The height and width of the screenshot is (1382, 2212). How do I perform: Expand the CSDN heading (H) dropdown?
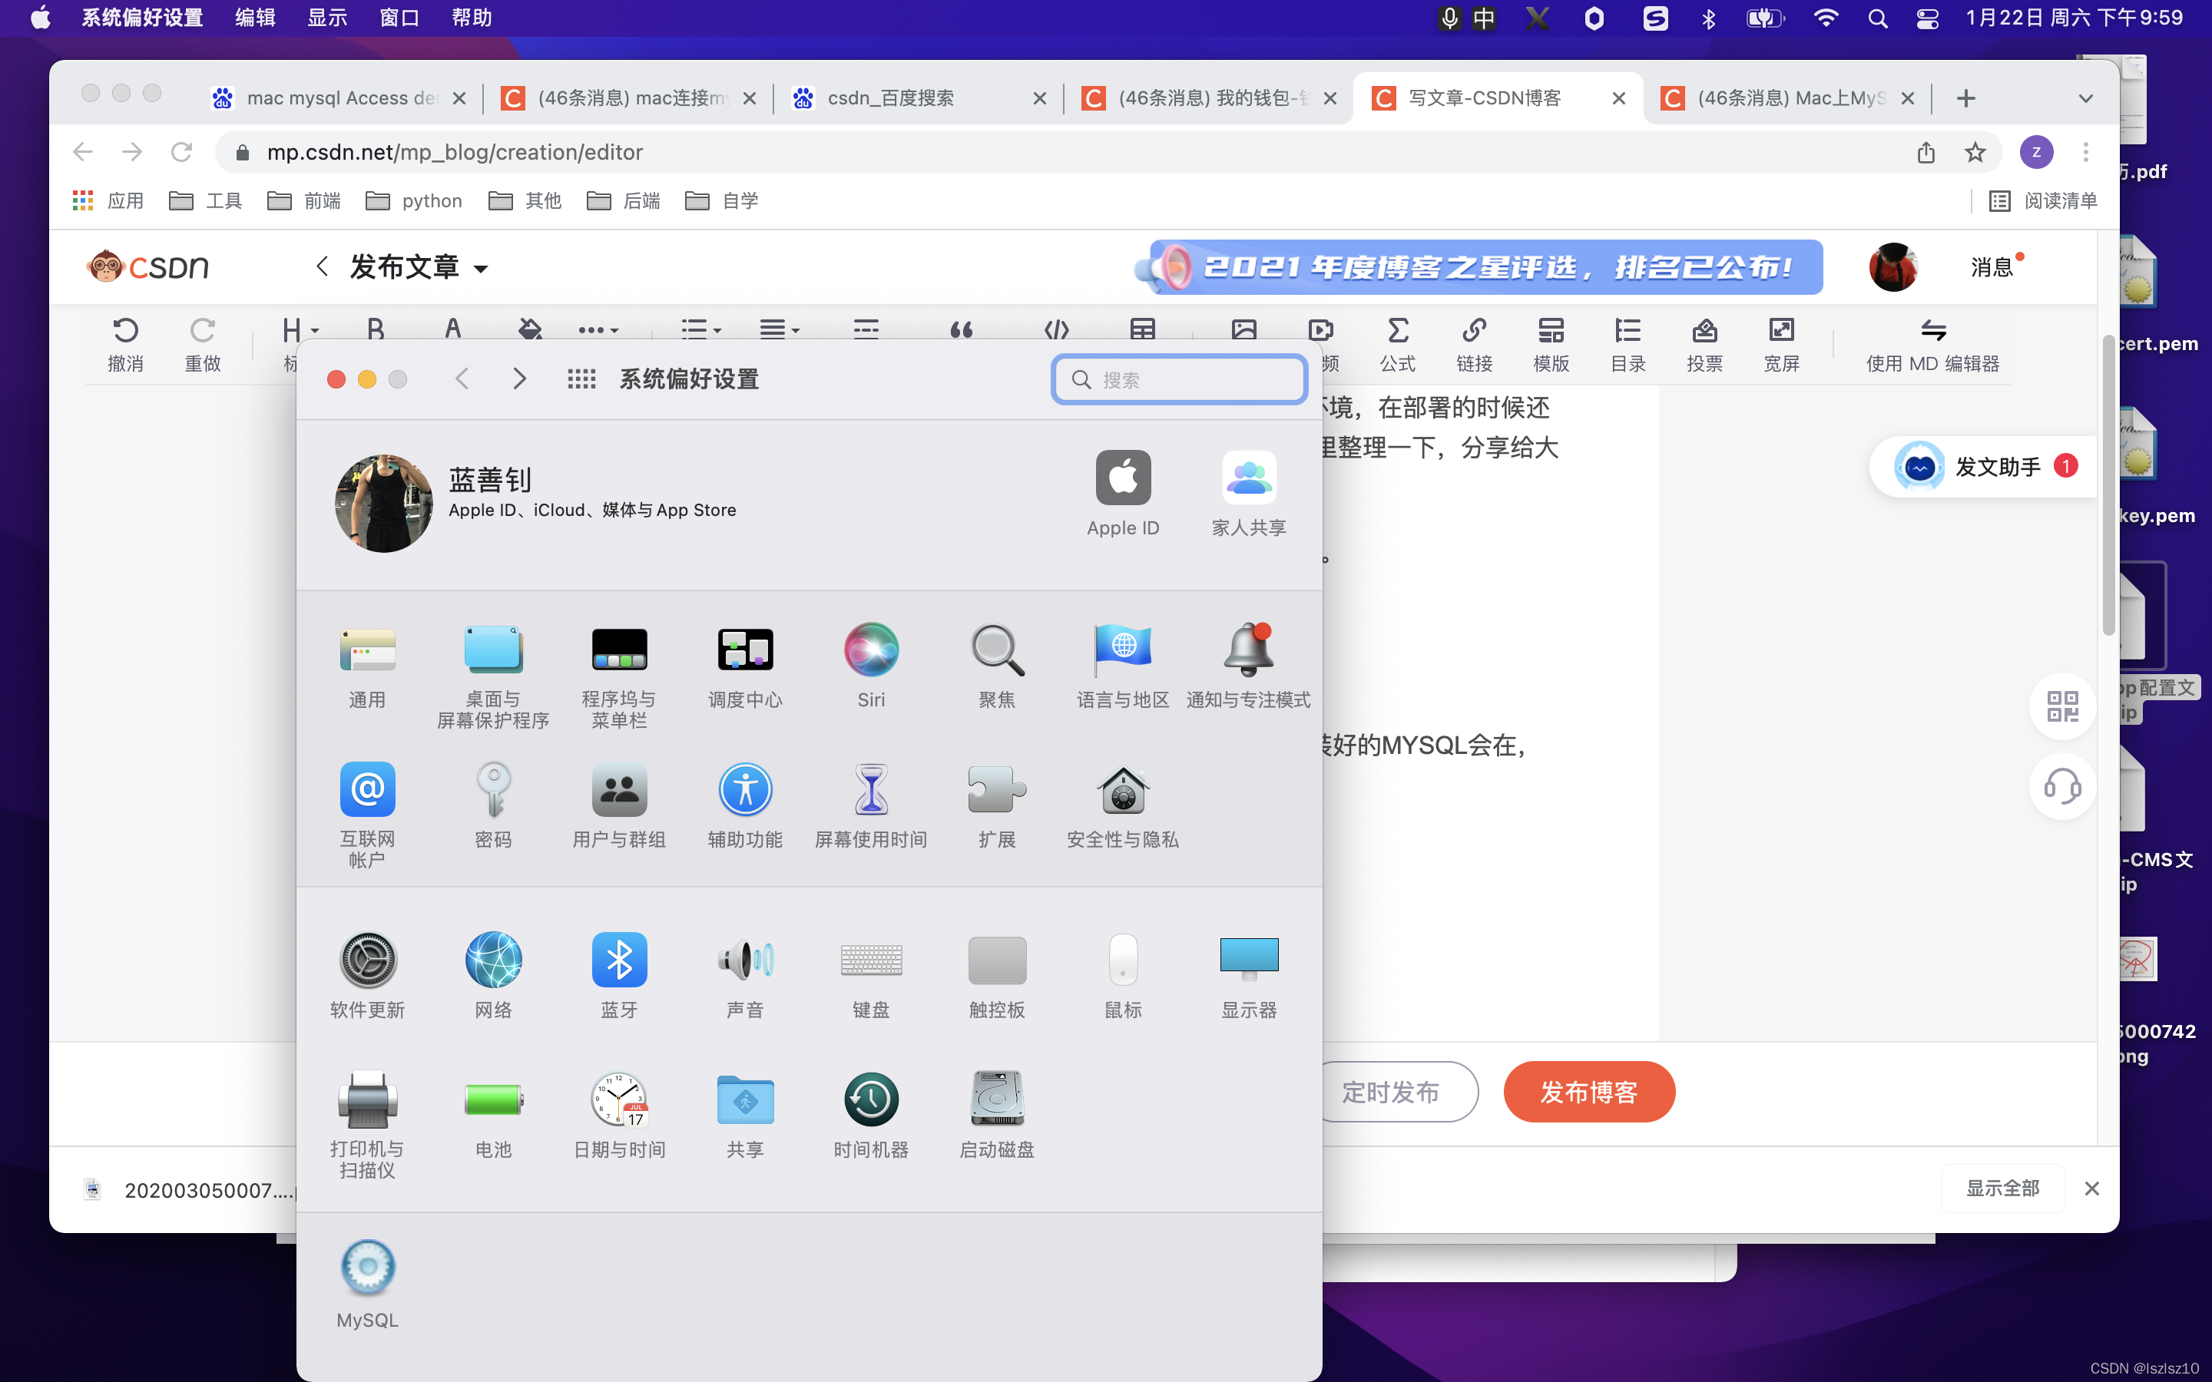coord(314,331)
